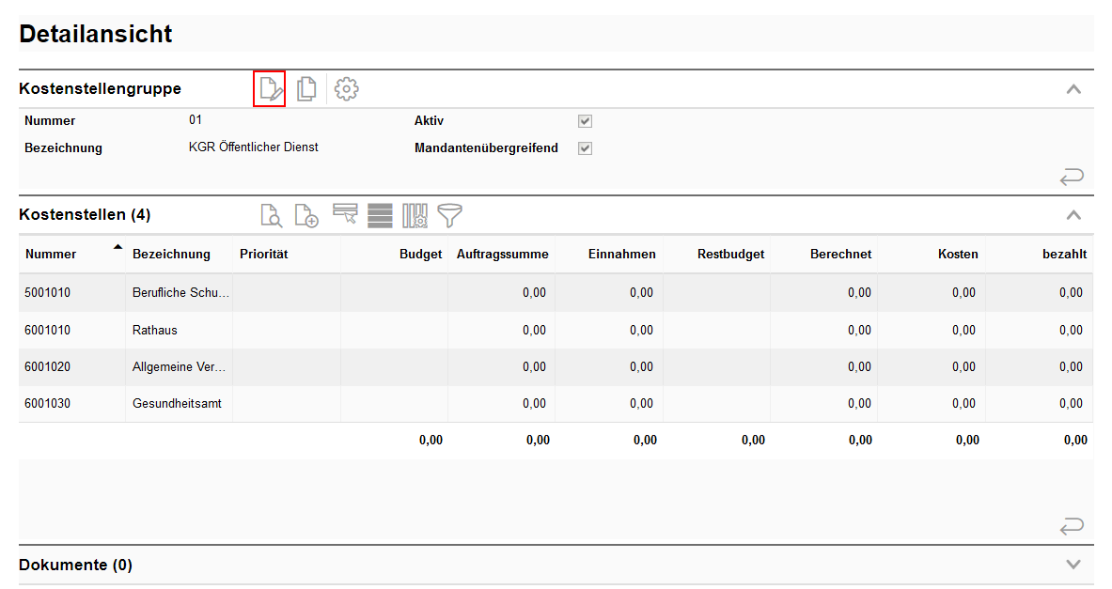Add a new Kostenstelle with plus icon
Screen dimensions: 1112x589
pos(306,215)
